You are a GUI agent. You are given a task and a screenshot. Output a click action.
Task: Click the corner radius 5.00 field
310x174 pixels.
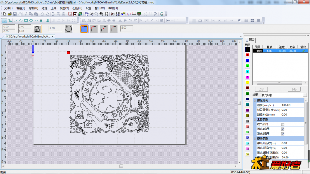tap(127, 28)
